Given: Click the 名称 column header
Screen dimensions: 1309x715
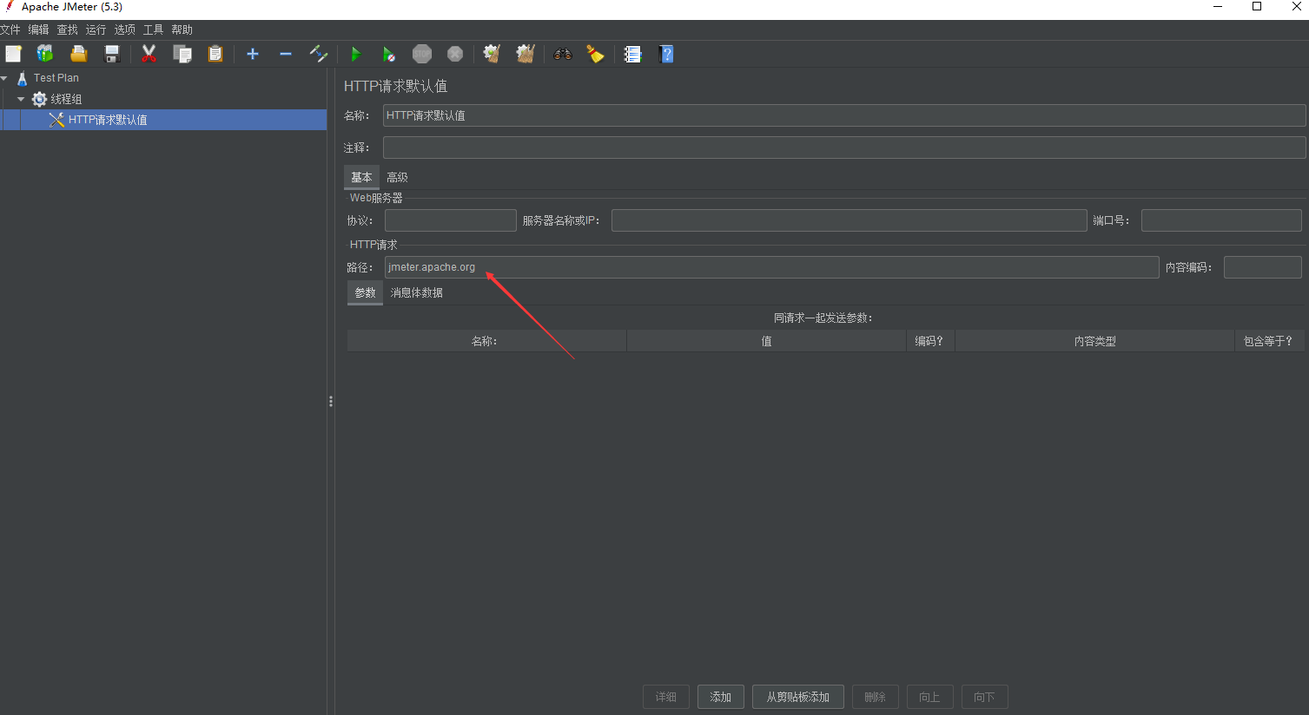Looking at the screenshot, I should tap(486, 341).
